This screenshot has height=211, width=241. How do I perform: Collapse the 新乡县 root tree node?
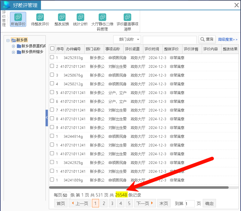click(8, 40)
